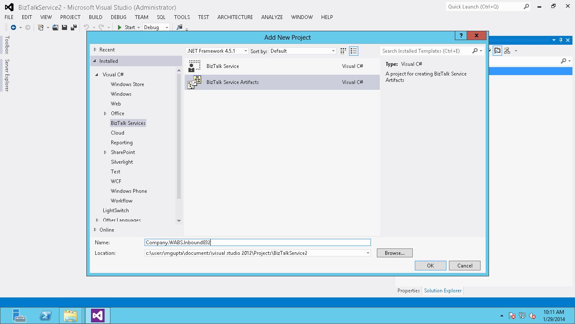Click the Navigate Backward toolbar icon
Image resolution: width=575 pixels, height=324 pixels.
click(x=13, y=27)
